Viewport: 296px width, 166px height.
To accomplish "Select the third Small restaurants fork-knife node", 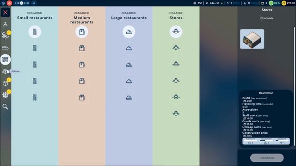I will [x=35, y=65].
